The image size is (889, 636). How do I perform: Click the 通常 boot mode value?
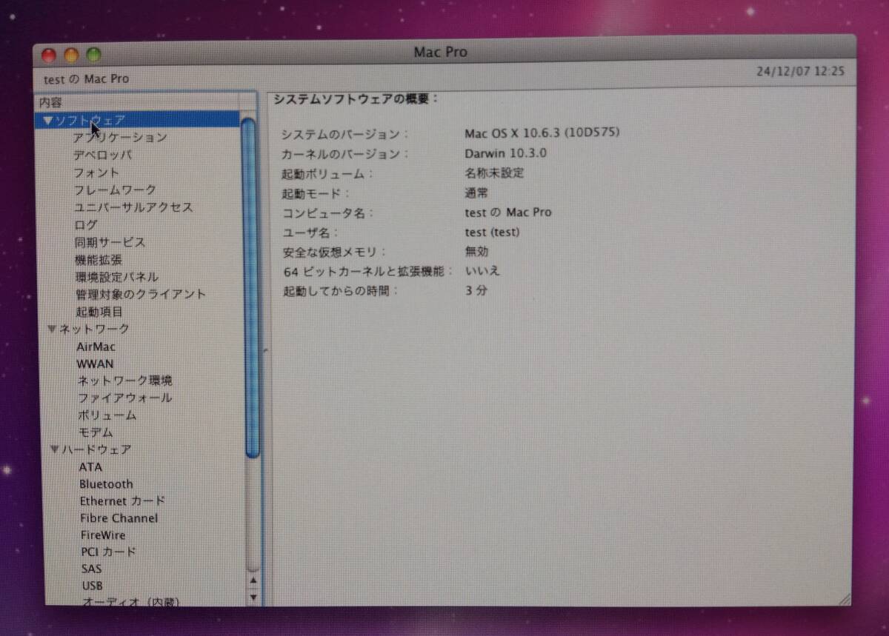pyautogui.click(x=476, y=193)
